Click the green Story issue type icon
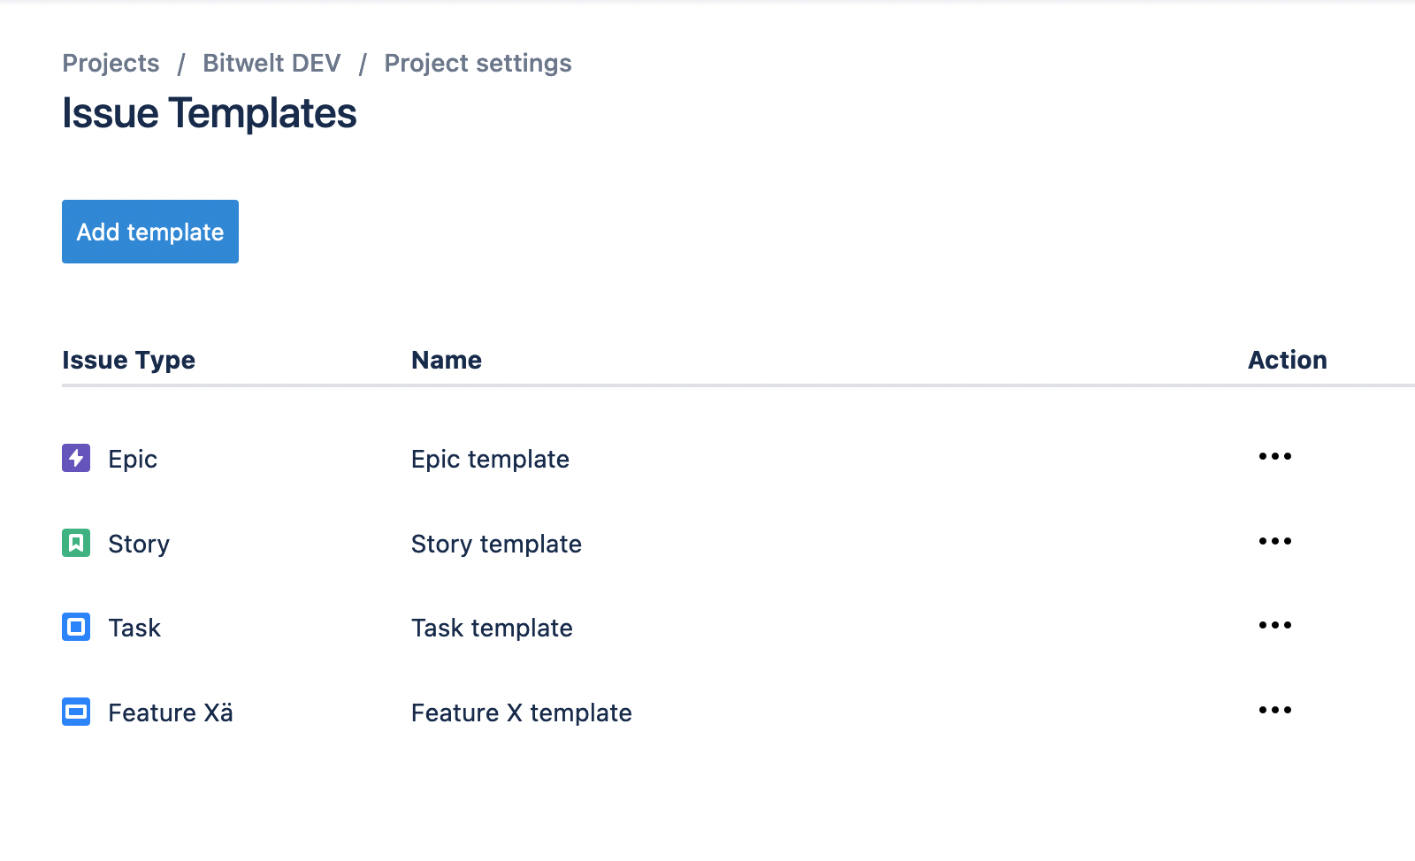This screenshot has width=1415, height=861. point(75,543)
